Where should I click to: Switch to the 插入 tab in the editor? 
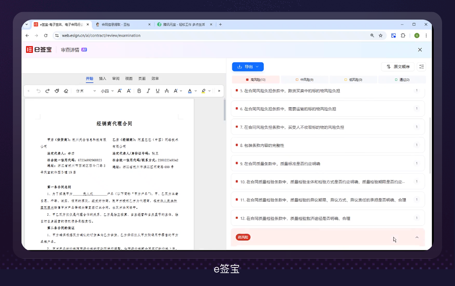point(103,78)
